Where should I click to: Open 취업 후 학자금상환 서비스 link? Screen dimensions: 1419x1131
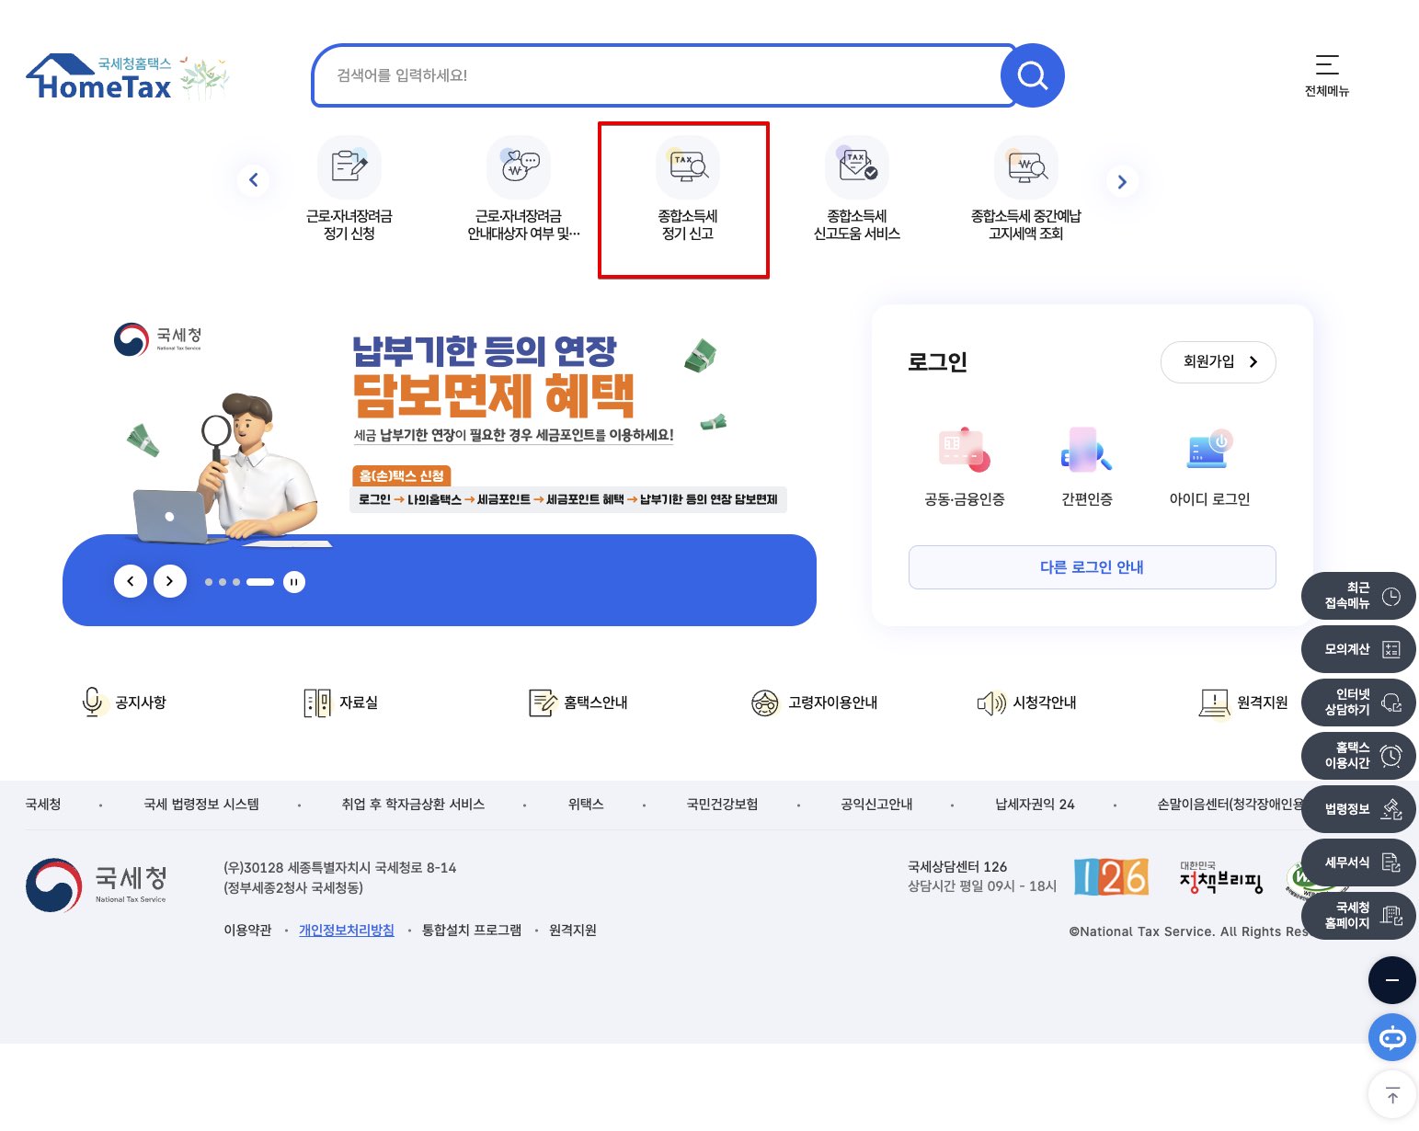(413, 805)
